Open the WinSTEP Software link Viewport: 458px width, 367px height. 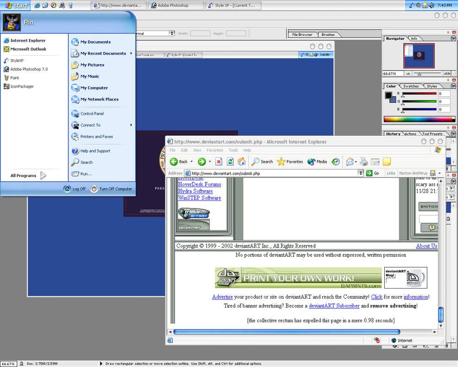point(200,198)
